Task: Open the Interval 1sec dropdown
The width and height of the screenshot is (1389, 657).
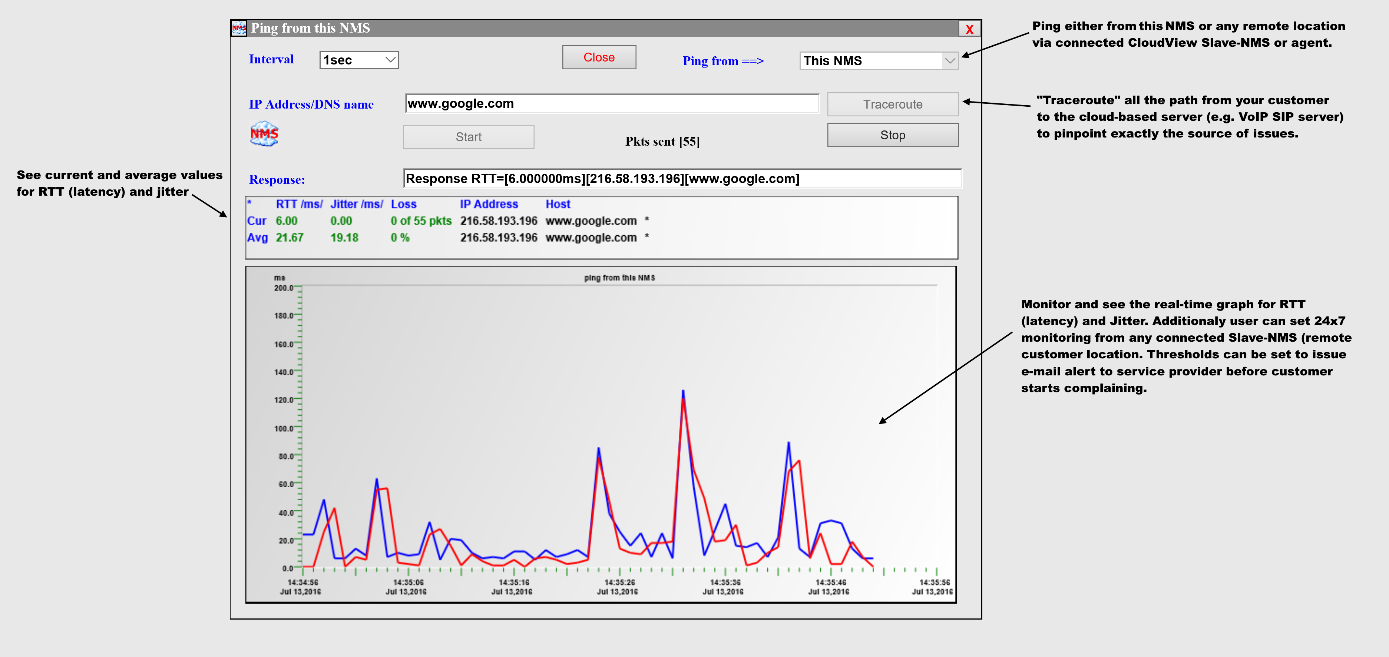Action: click(359, 60)
